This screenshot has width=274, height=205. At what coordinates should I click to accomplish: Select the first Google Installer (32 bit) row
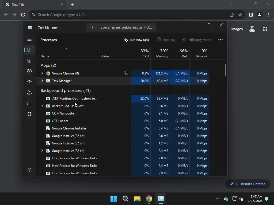[x=123, y=136]
